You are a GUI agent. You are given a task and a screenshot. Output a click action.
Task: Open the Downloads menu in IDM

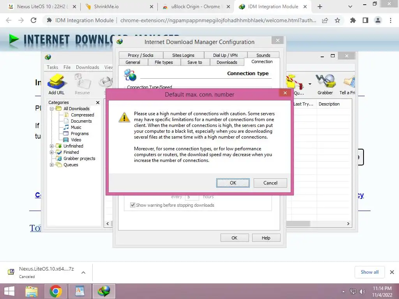(x=87, y=67)
